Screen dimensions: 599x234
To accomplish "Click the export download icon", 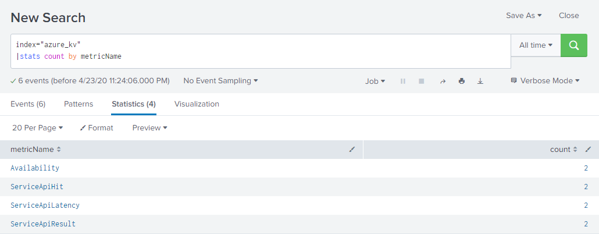I will (x=480, y=81).
